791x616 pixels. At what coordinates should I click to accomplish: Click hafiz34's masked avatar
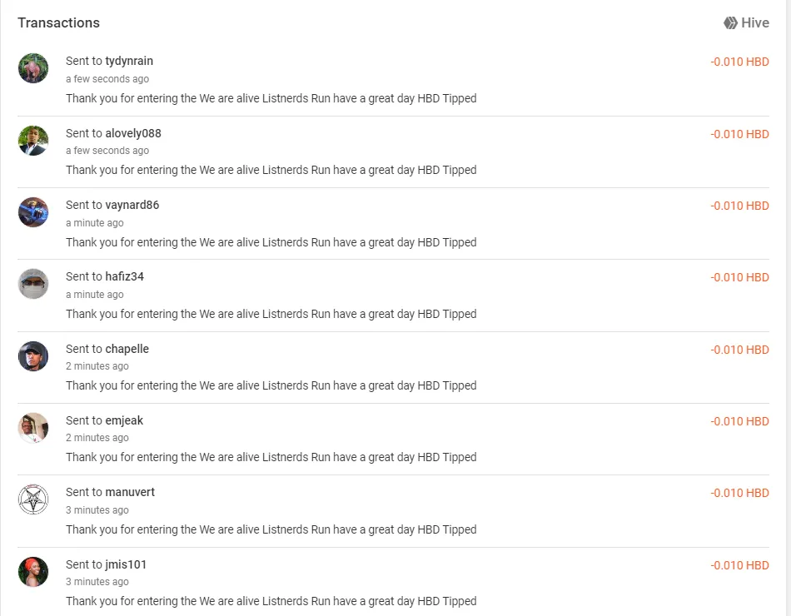[x=33, y=284]
